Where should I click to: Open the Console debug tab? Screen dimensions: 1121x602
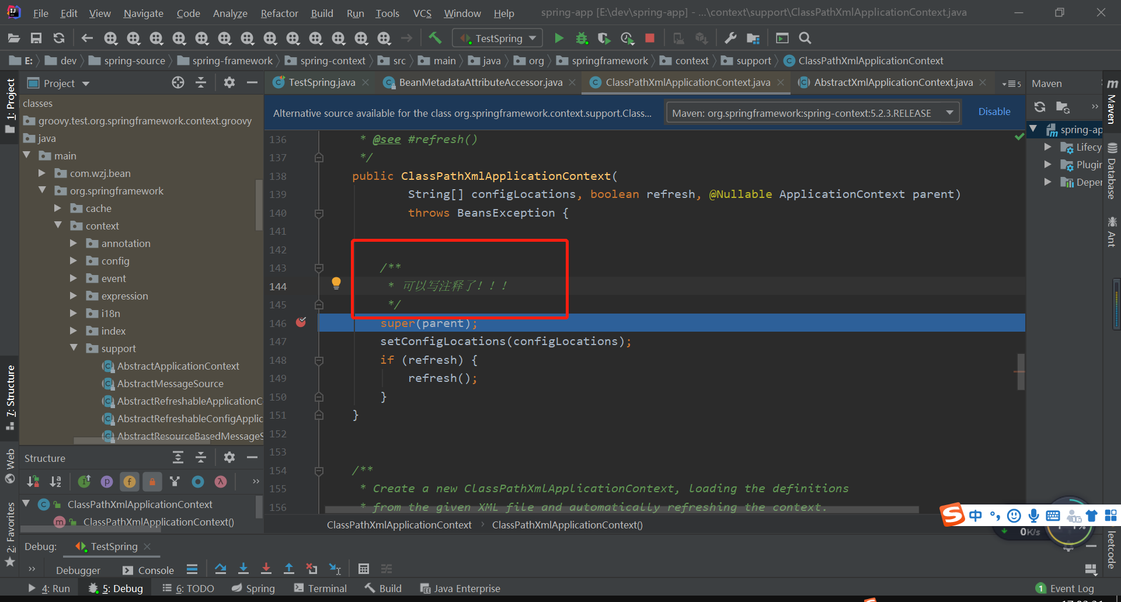(x=148, y=570)
